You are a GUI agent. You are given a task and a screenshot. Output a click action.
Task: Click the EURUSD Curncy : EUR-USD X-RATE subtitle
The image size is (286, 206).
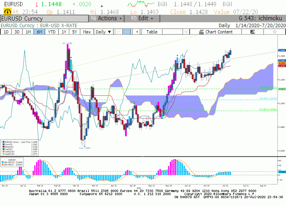39,25
